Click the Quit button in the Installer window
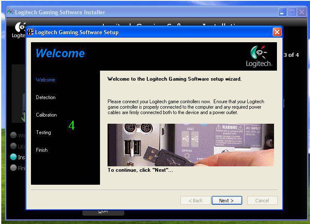The width and height of the screenshot is (310, 224). (x=103, y=212)
